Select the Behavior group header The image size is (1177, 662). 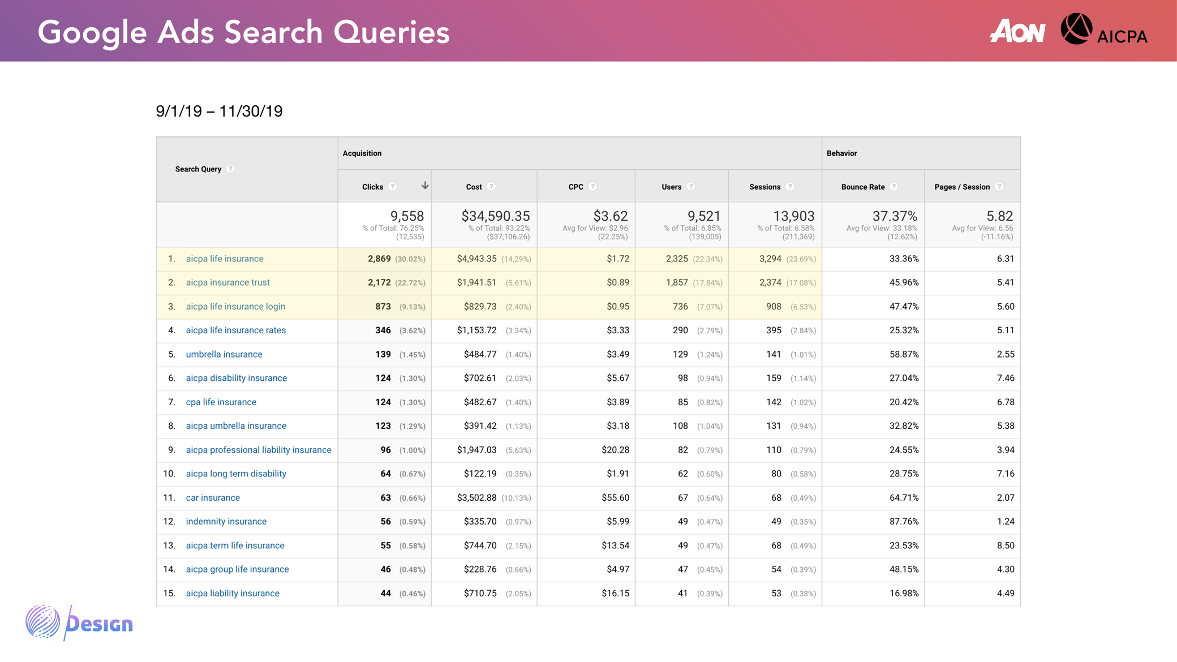click(841, 153)
